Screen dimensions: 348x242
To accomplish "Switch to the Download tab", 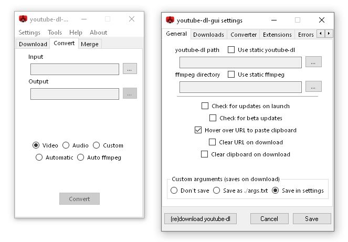I will (33, 44).
